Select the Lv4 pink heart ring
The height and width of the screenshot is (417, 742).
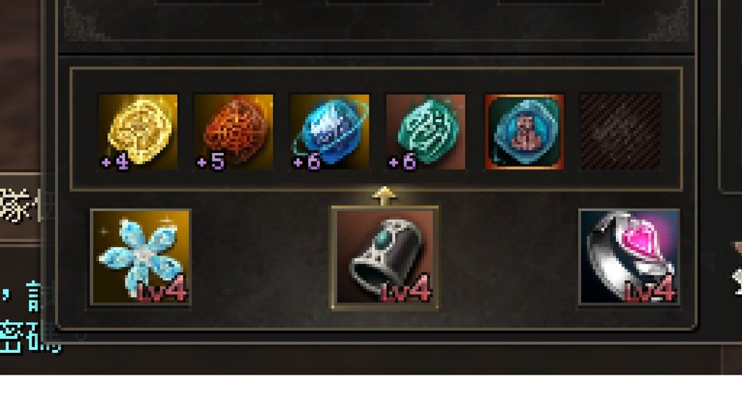(629, 256)
